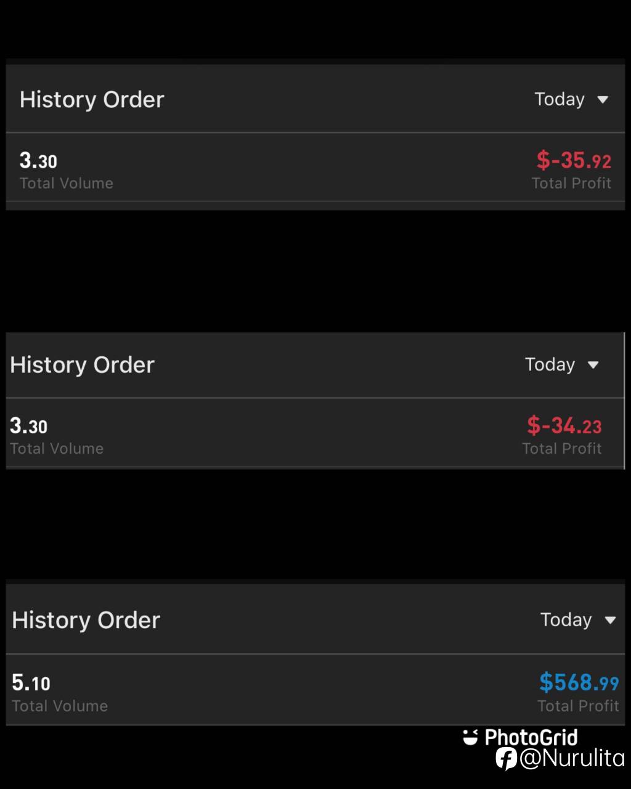Click the triangle arrow in the $568.99 panel
The width and height of the screenshot is (631, 789).
click(610, 620)
